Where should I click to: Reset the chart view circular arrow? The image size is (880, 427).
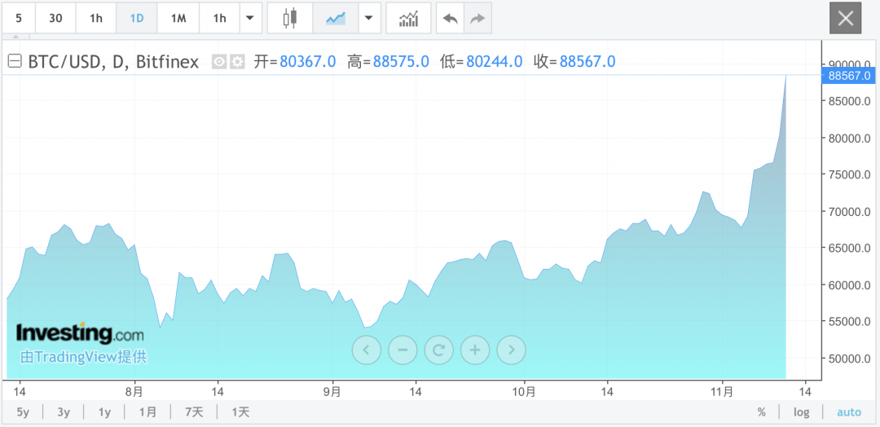click(x=438, y=350)
